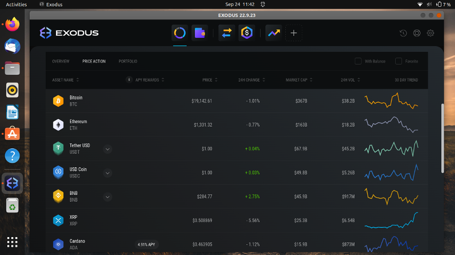This screenshot has height=255, width=455.
Task: Click the USD Coin icon
Action: click(x=58, y=172)
